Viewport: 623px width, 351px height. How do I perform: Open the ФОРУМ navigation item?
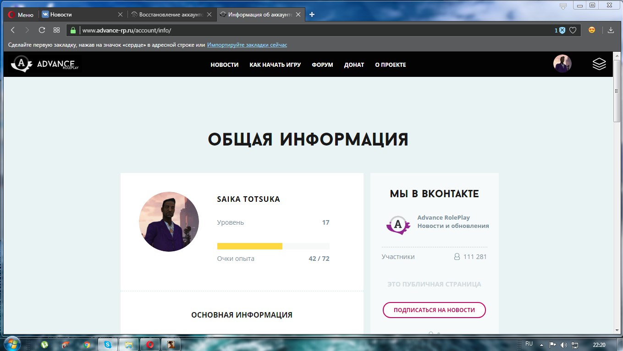pyautogui.click(x=322, y=65)
